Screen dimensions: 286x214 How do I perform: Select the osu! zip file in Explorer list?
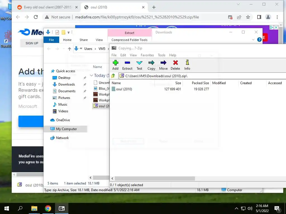[101, 106]
